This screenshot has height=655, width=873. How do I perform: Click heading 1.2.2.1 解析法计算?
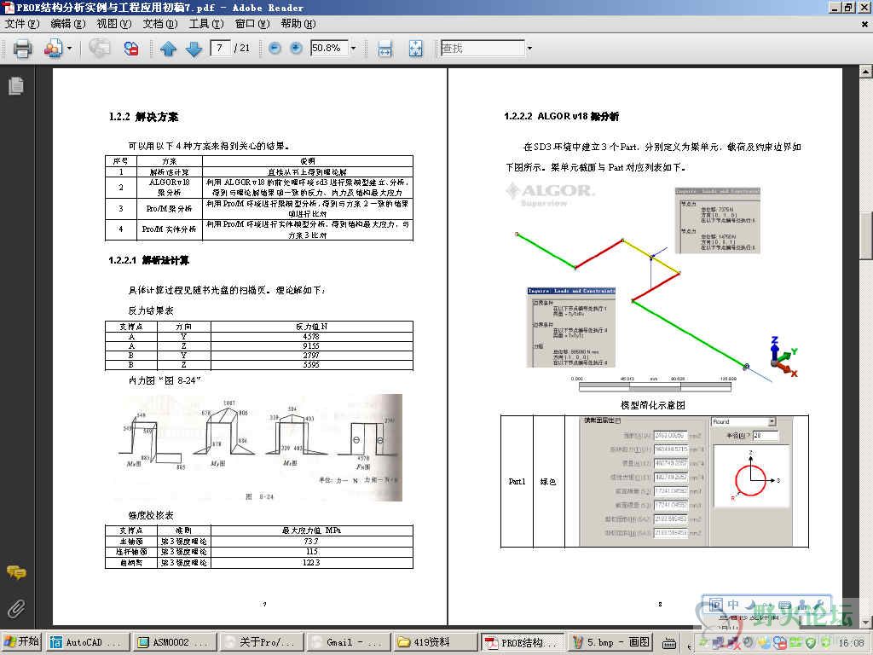pos(148,260)
